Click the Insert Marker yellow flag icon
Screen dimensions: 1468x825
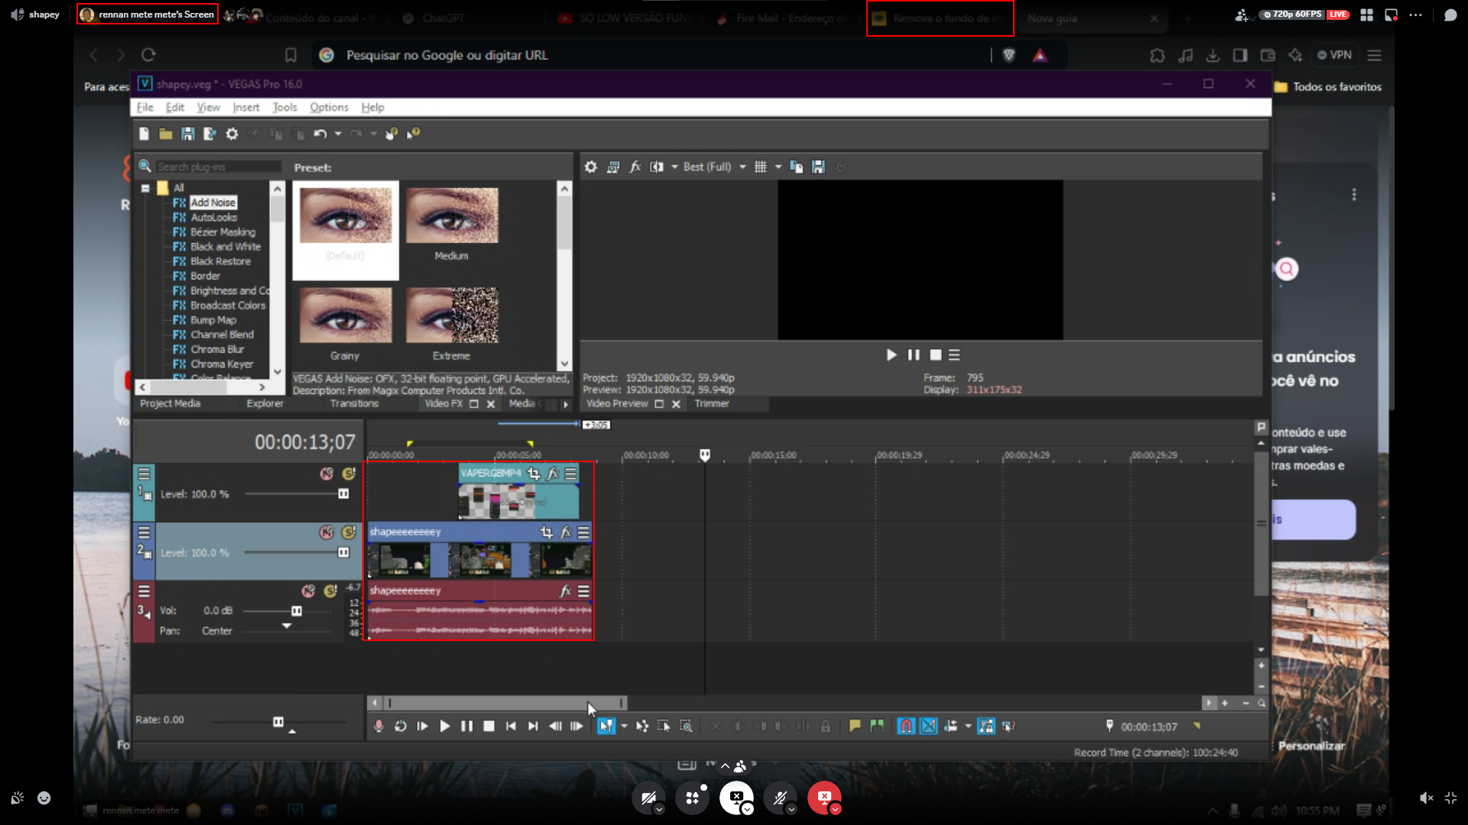pyautogui.click(x=855, y=726)
